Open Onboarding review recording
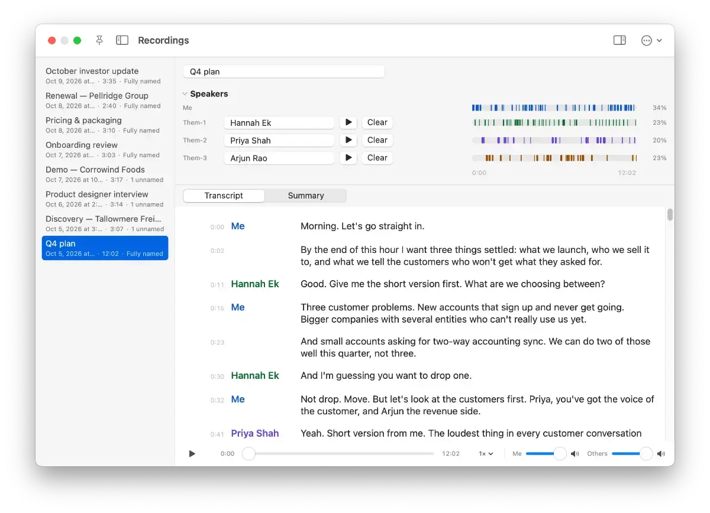Viewport: 710px width, 513px height. coord(105,150)
